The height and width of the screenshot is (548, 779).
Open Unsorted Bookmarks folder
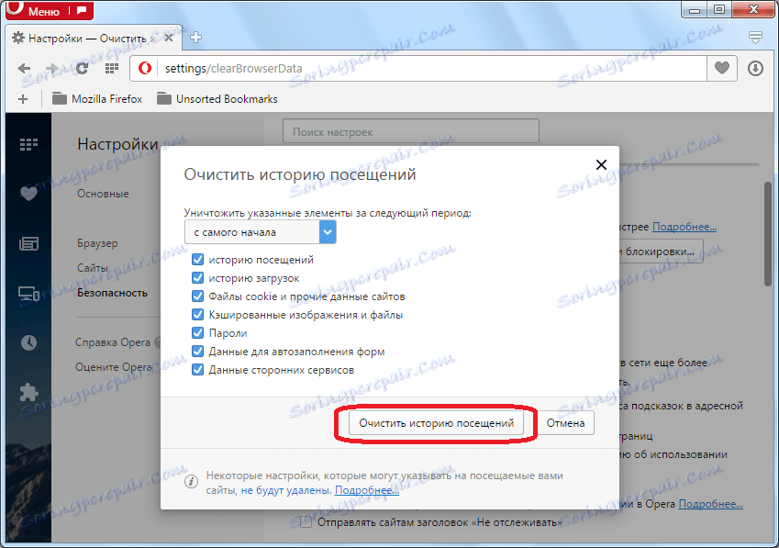tap(217, 99)
